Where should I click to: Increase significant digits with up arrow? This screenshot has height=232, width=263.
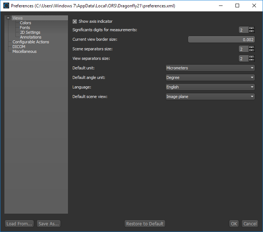(x=251, y=28)
